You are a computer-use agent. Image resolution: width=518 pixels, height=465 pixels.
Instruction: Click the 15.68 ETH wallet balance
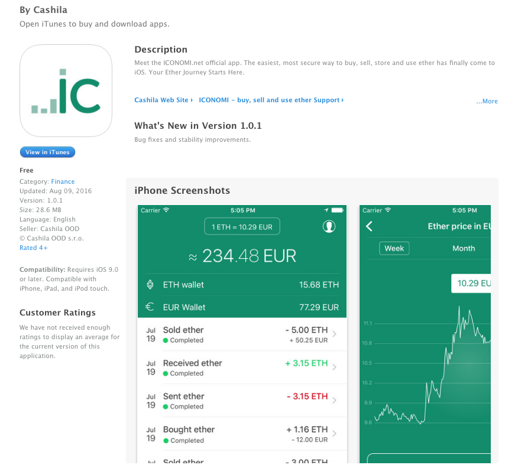[x=319, y=285]
